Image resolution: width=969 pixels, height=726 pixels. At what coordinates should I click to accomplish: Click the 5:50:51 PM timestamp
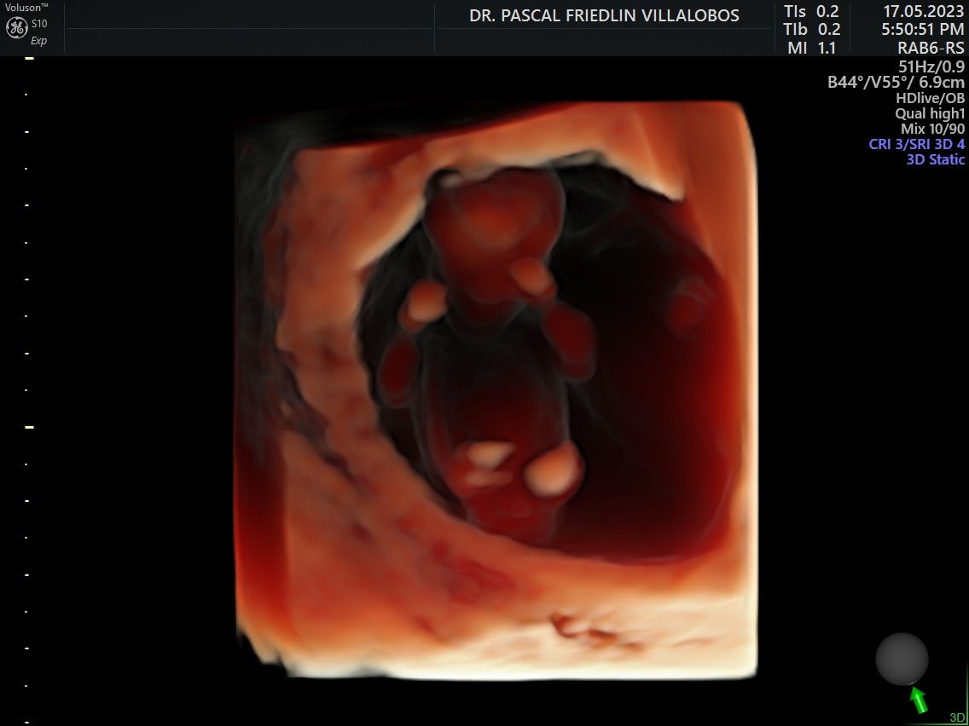point(922,30)
